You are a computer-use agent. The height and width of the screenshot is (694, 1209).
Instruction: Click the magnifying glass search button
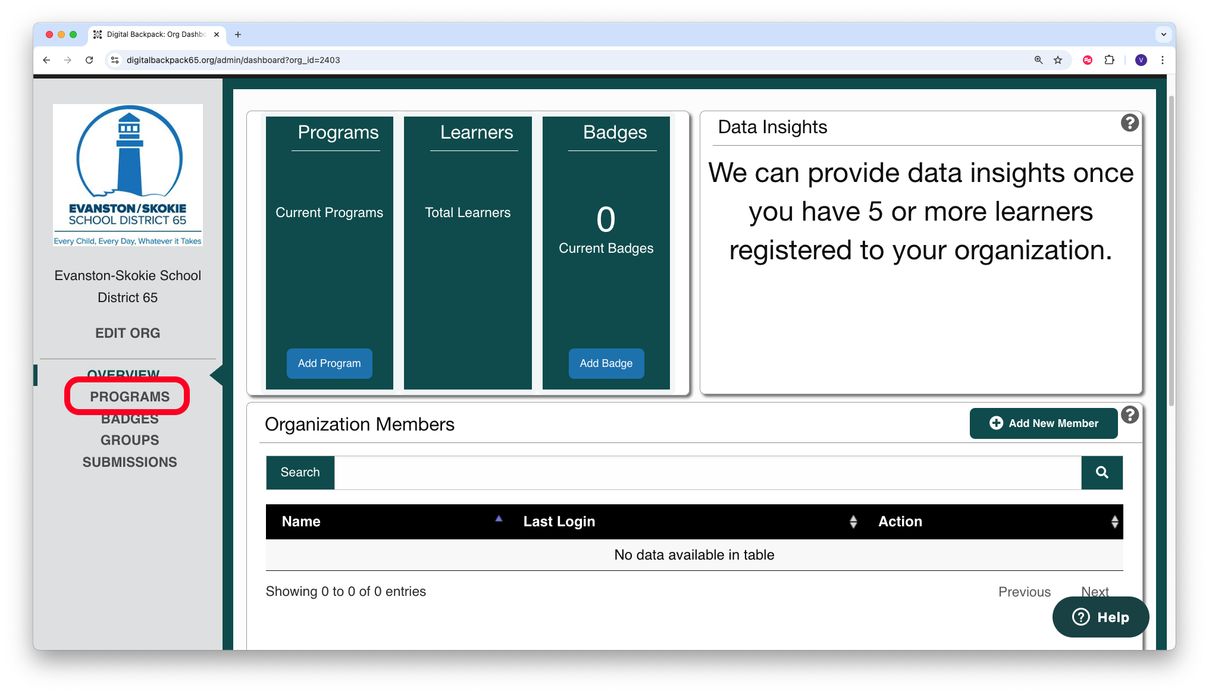[1102, 472]
